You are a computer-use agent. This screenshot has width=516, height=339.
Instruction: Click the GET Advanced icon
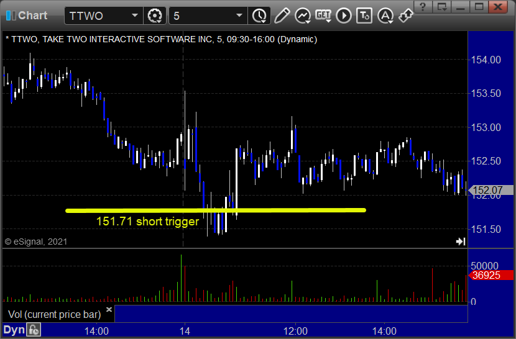click(323, 16)
